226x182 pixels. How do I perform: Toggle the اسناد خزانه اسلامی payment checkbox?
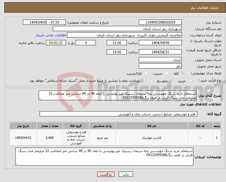coord(144,80)
